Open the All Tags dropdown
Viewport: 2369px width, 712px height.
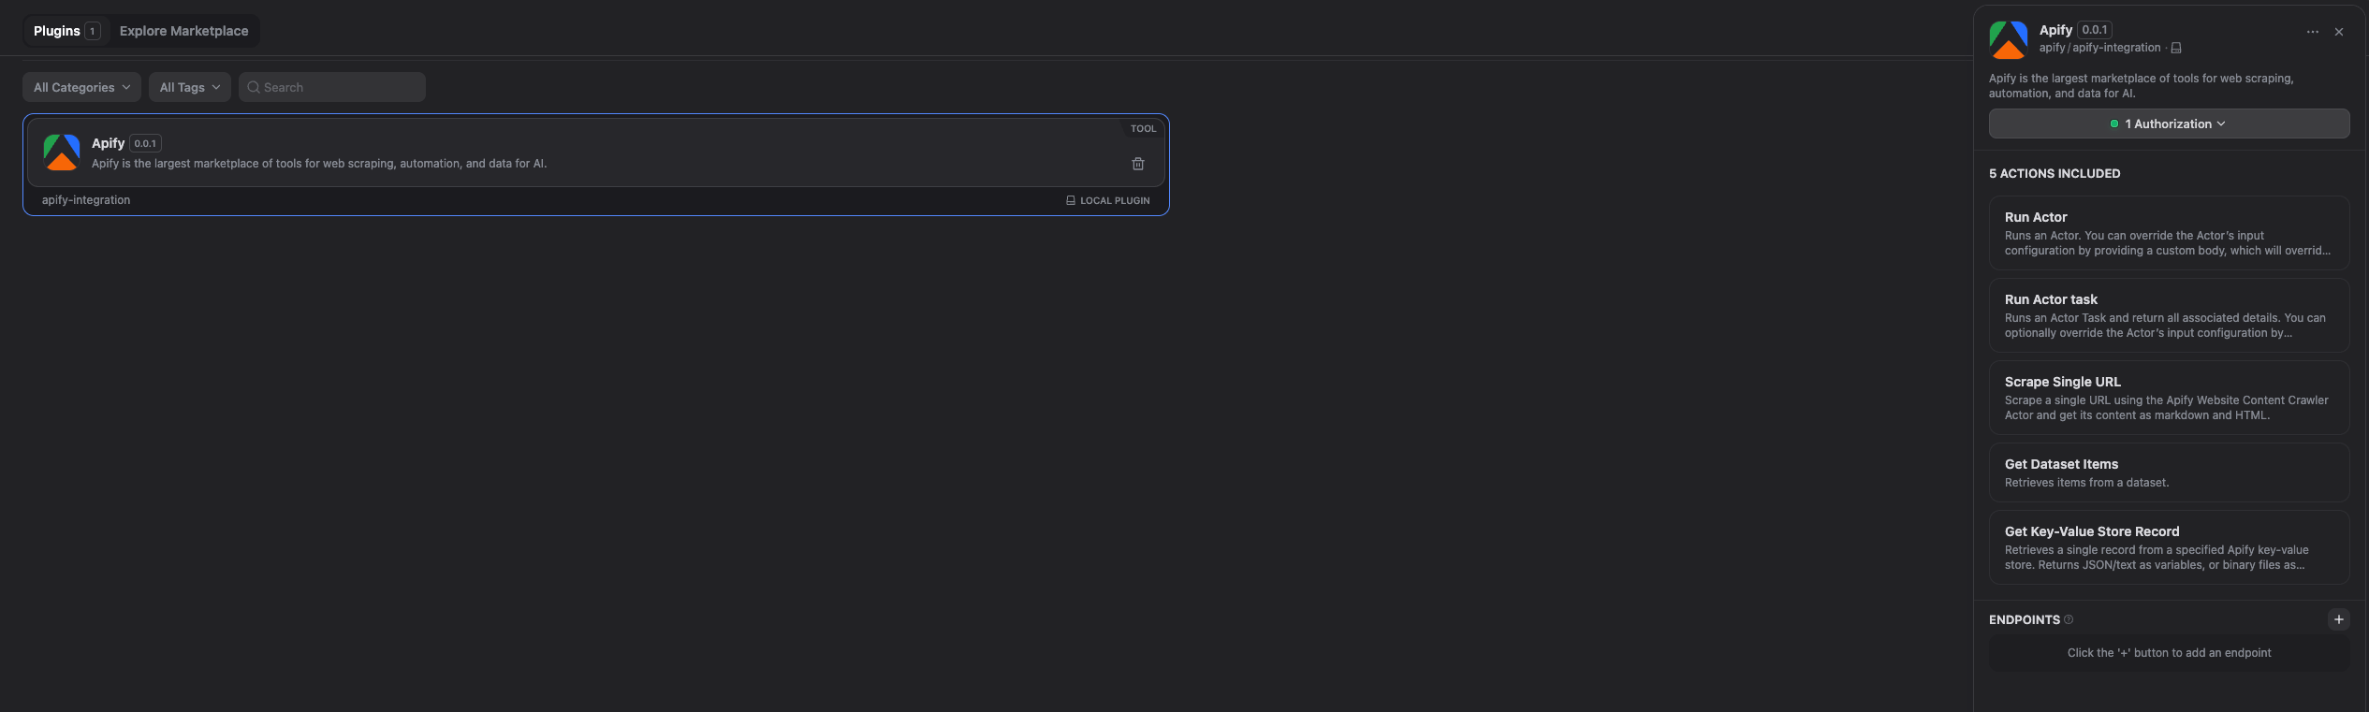click(189, 86)
